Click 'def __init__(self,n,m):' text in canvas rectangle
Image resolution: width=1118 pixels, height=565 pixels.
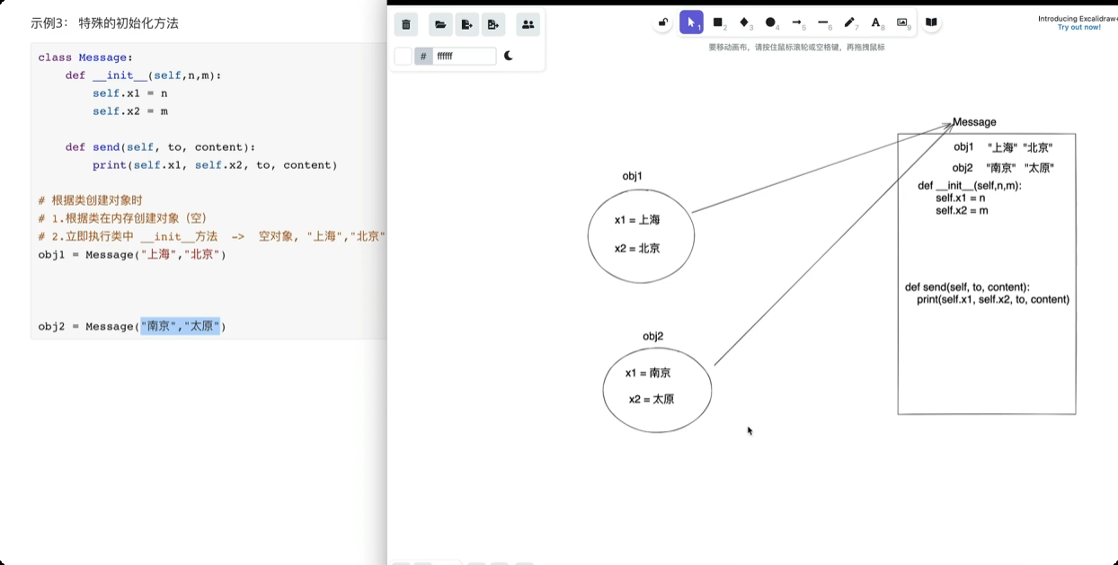pyautogui.click(x=970, y=186)
